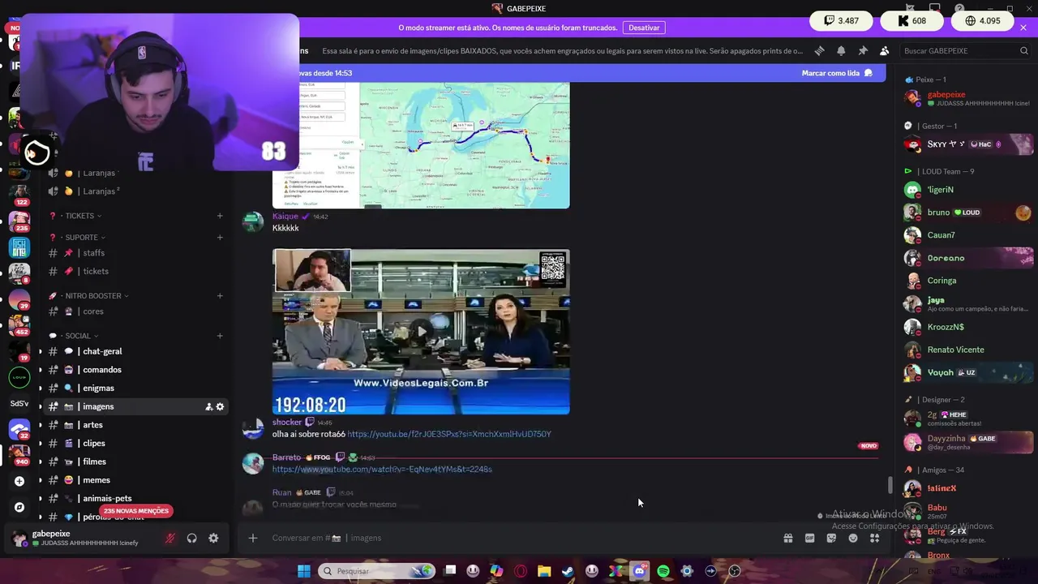The width and height of the screenshot is (1038, 584).
Task: Open the server icon with 452 badge
Action: (19, 324)
